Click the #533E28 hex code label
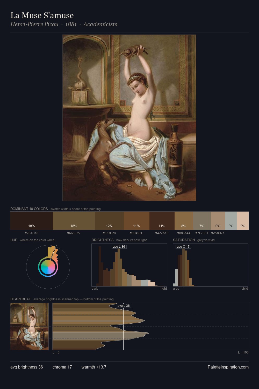259x389 pixels. point(109,233)
